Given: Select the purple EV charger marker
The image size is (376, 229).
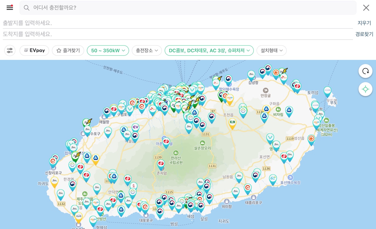Looking at the screenshot, I should (x=135, y=128).
